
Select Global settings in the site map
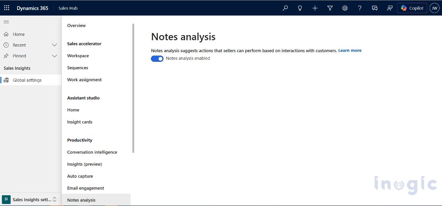[31, 80]
